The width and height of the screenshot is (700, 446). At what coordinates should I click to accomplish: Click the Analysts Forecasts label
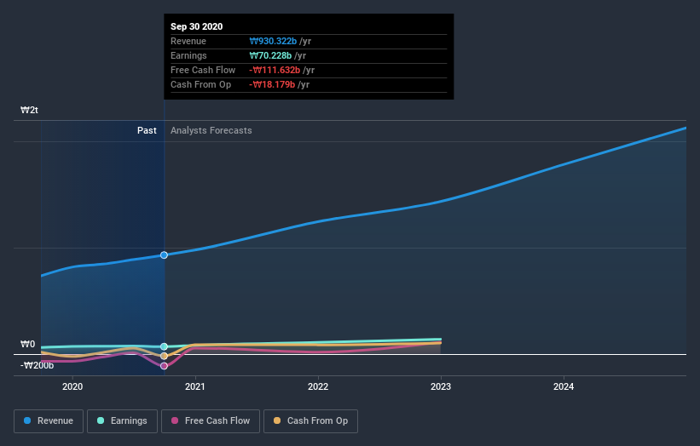[211, 130]
